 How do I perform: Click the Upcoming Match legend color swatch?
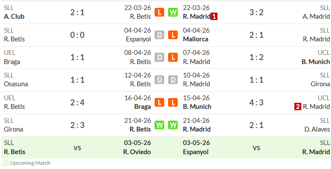(6, 163)
